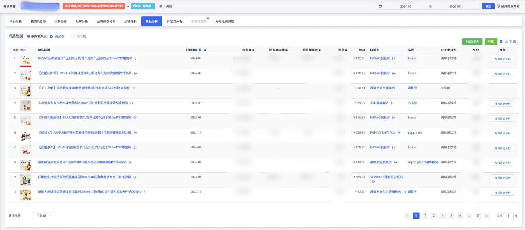
Task: Open 10条/页 page size dropdown
Action: pos(43,216)
